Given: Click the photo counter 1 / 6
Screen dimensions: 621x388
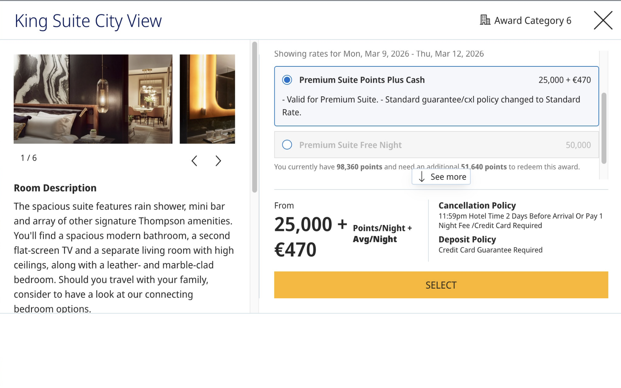Looking at the screenshot, I should (x=29, y=158).
